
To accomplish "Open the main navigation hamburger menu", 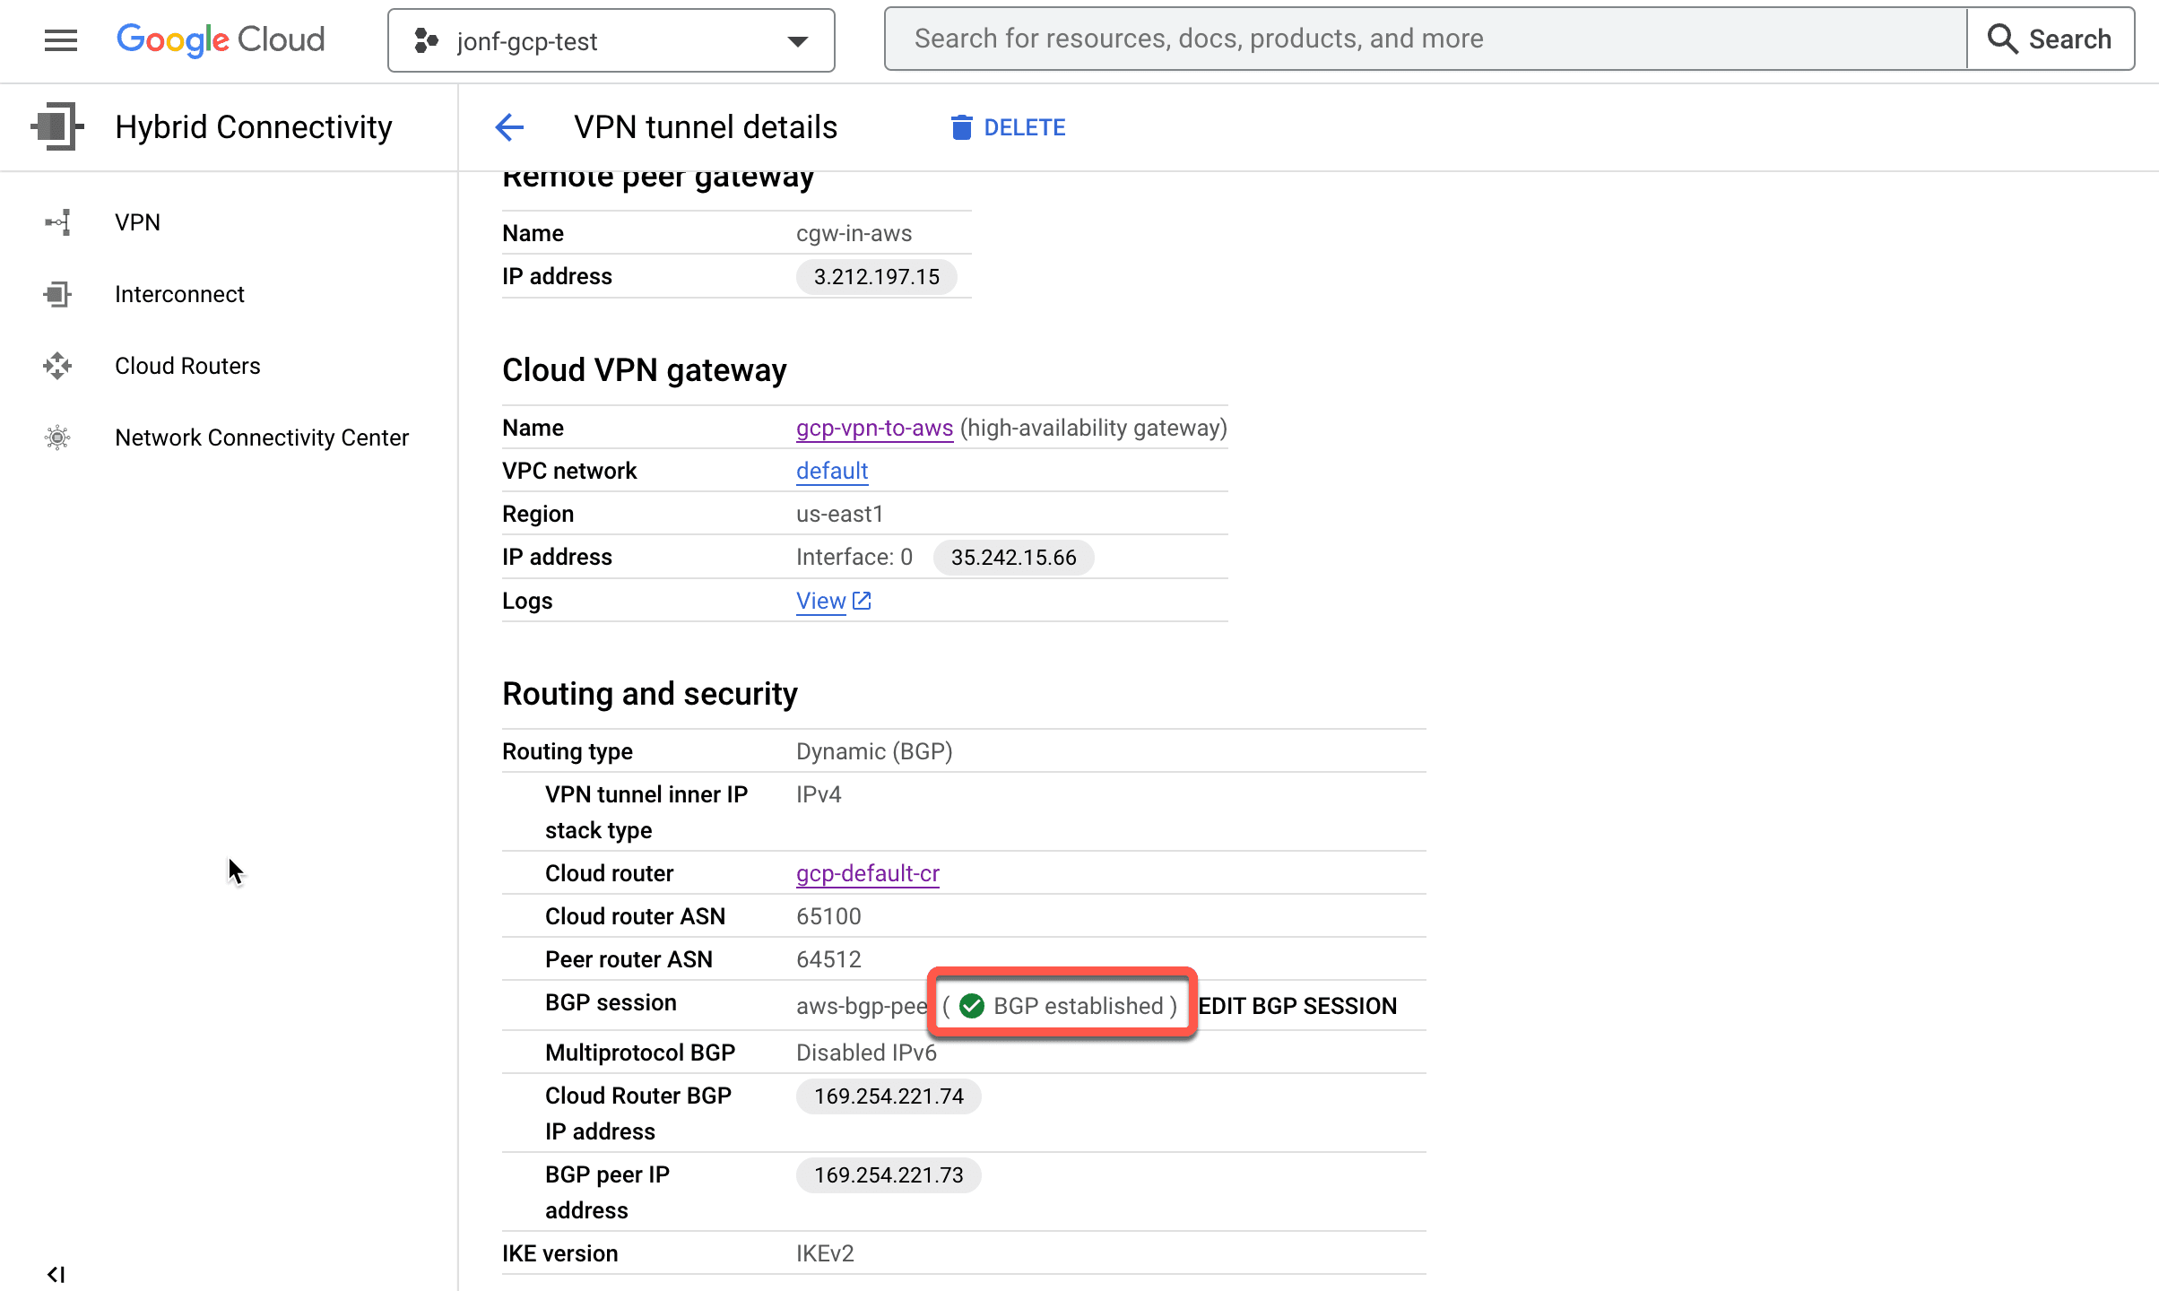I will point(61,39).
